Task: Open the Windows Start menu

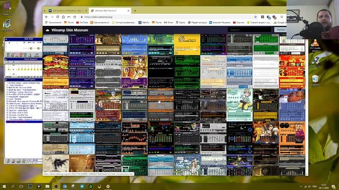Action: pyautogui.click(x=4, y=186)
